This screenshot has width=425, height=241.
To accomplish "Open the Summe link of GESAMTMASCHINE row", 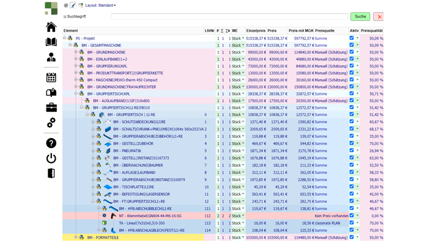I will pyautogui.click(x=321, y=45).
